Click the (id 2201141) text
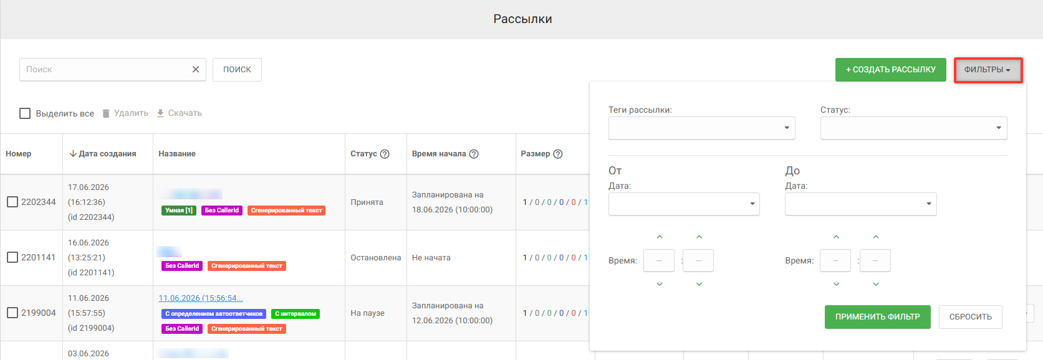The height and width of the screenshot is (360, 1043). pyautogui.click(x=91, y=273)
